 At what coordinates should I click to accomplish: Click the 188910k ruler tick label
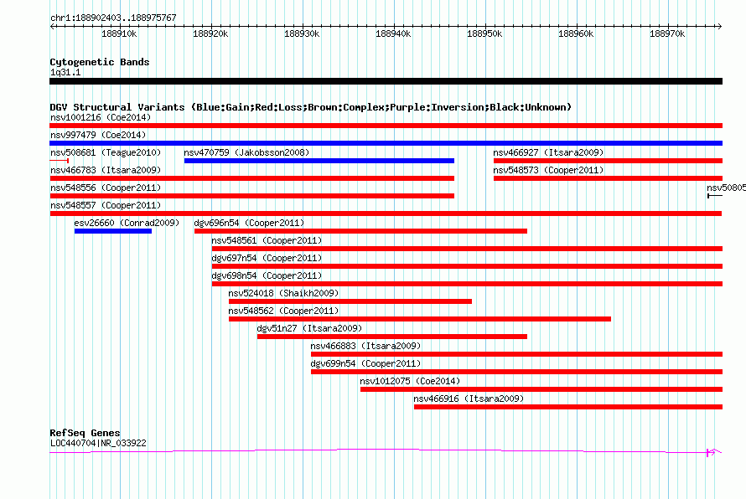tap(119, 33)
